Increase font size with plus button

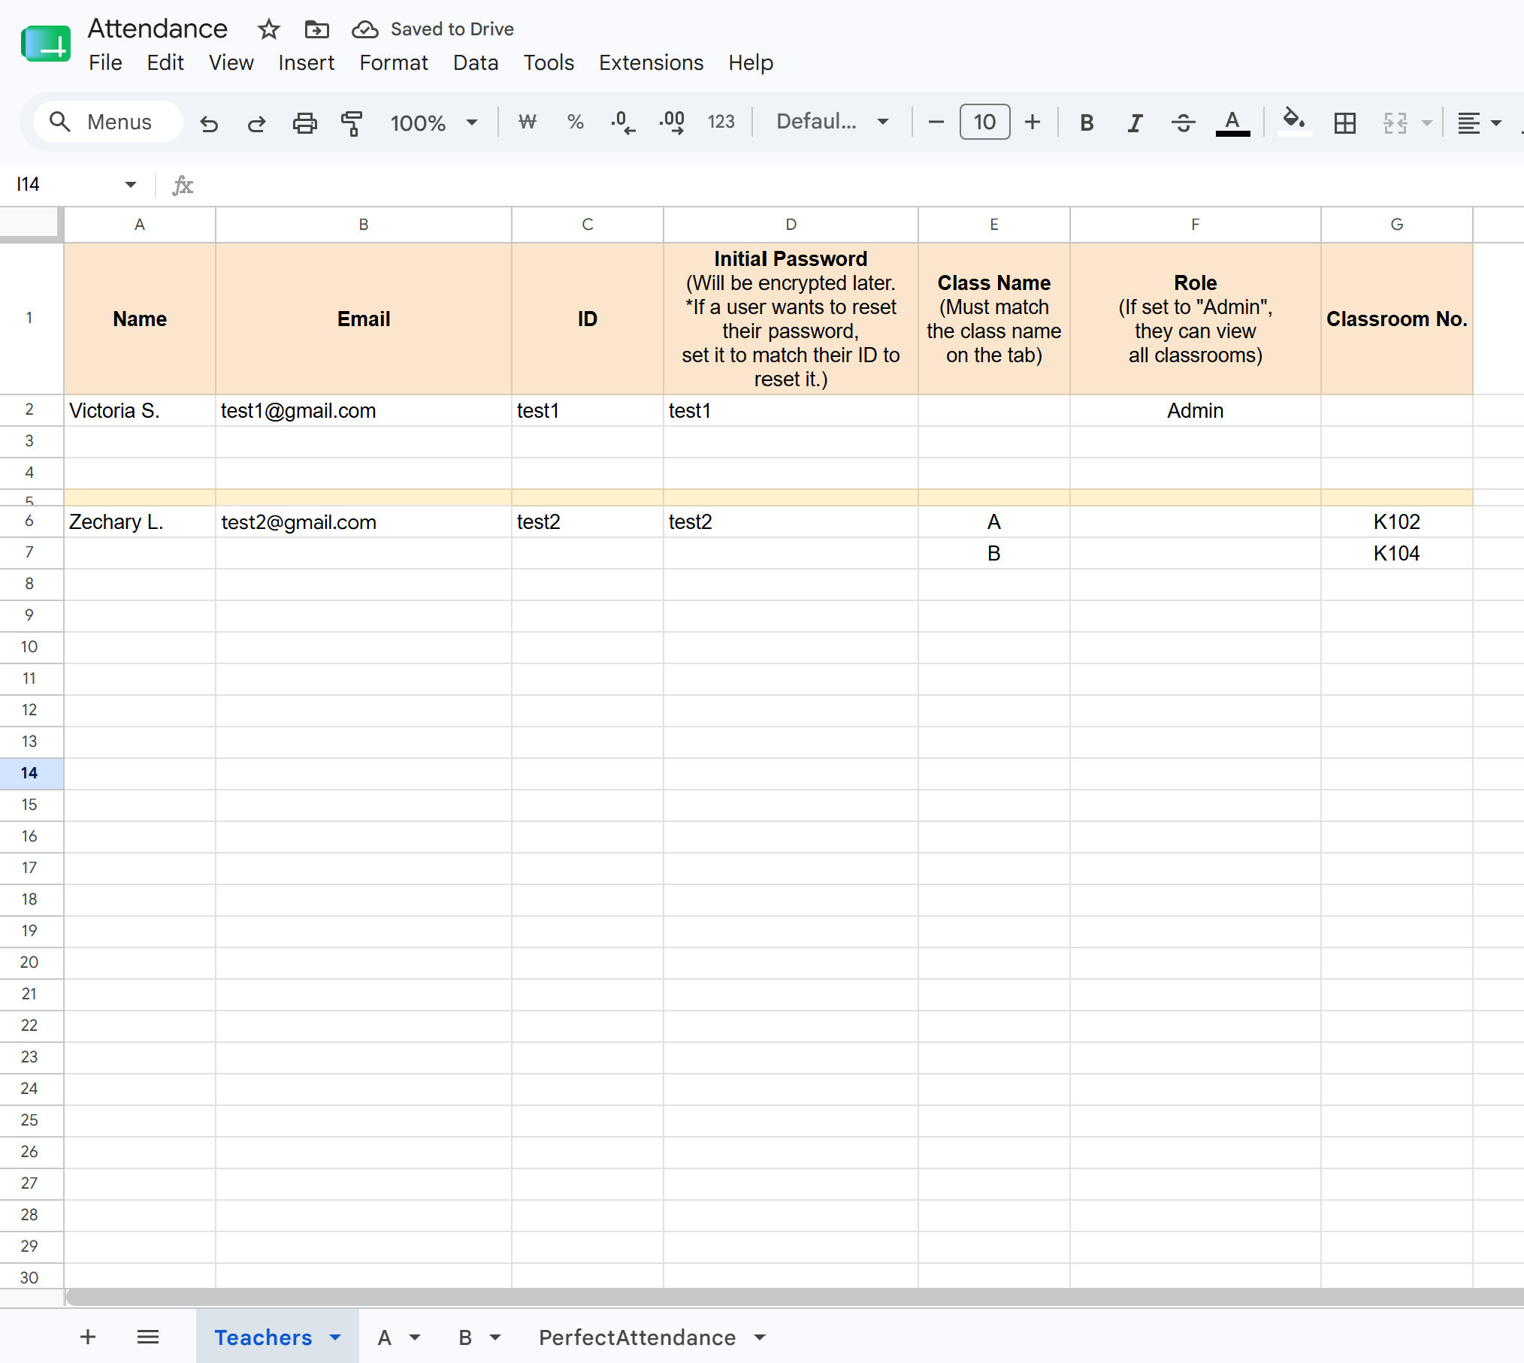[x=1033, y=122]
